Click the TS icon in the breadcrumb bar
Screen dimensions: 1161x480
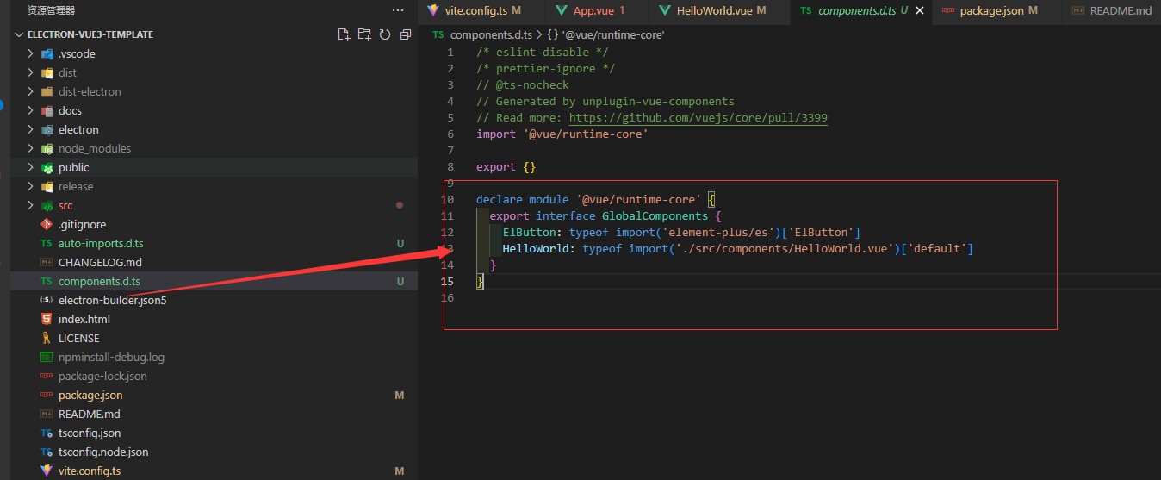pyautogui.click(x=438, y=34)
